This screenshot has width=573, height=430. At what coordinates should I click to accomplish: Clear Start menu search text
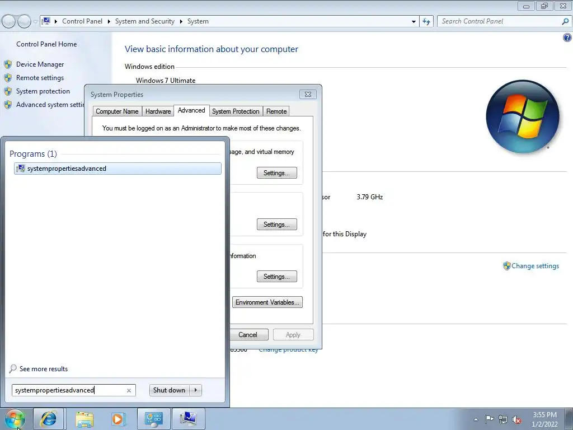[x=129, y=390]
